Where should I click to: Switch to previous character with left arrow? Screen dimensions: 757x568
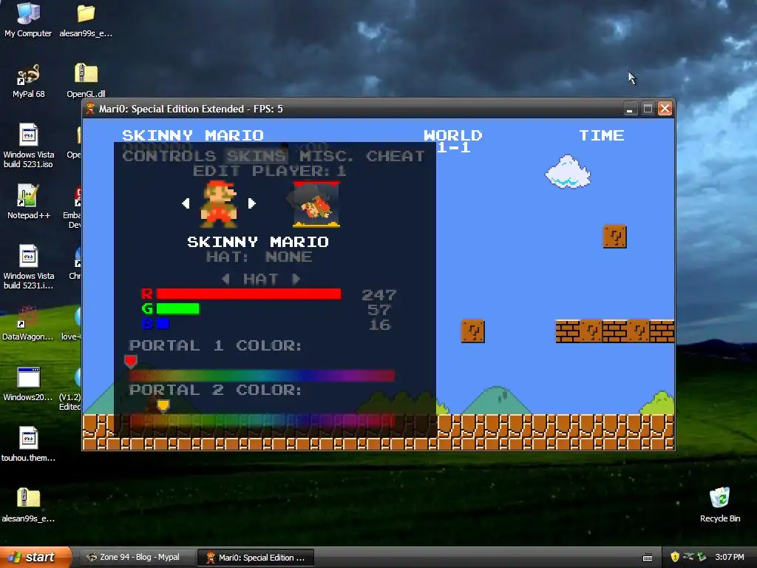coord(186,203)
